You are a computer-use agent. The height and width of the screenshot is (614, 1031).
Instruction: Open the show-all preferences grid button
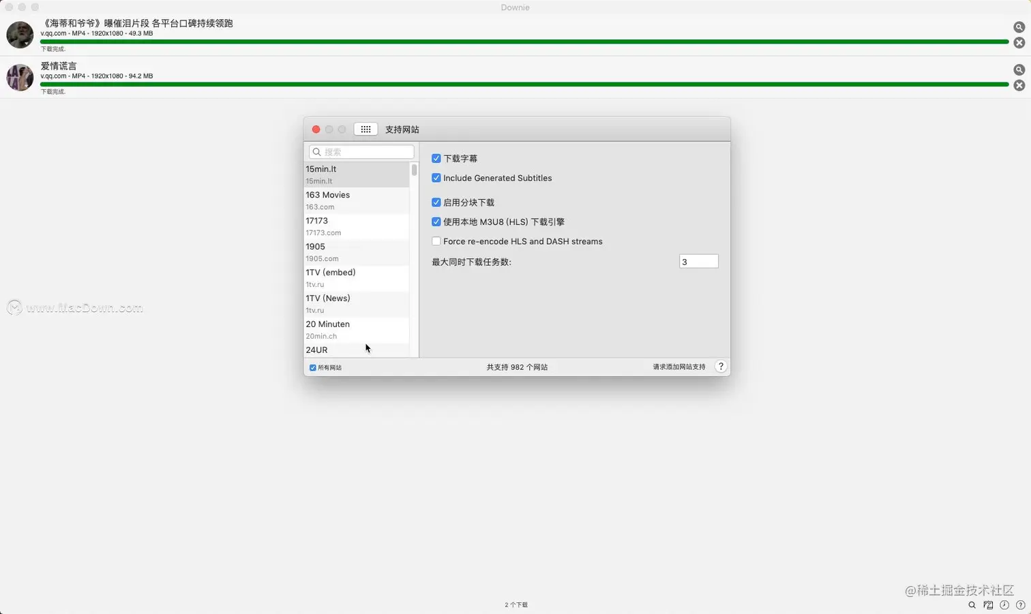365,129
